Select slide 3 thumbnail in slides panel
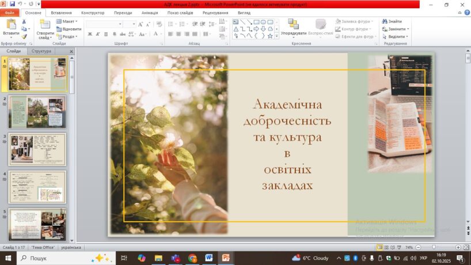The image size is (471, 265). [x=37, y=149]
